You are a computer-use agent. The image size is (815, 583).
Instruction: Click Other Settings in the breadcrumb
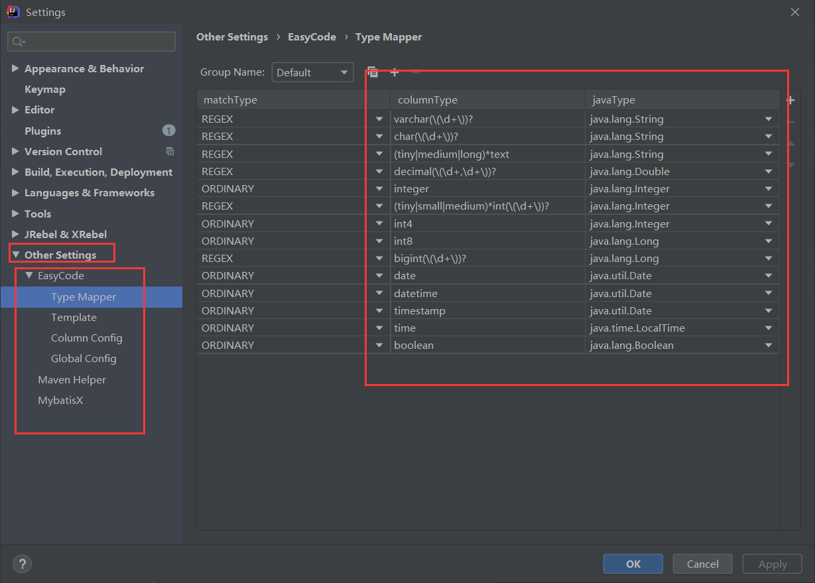click(x=232, y=37)
